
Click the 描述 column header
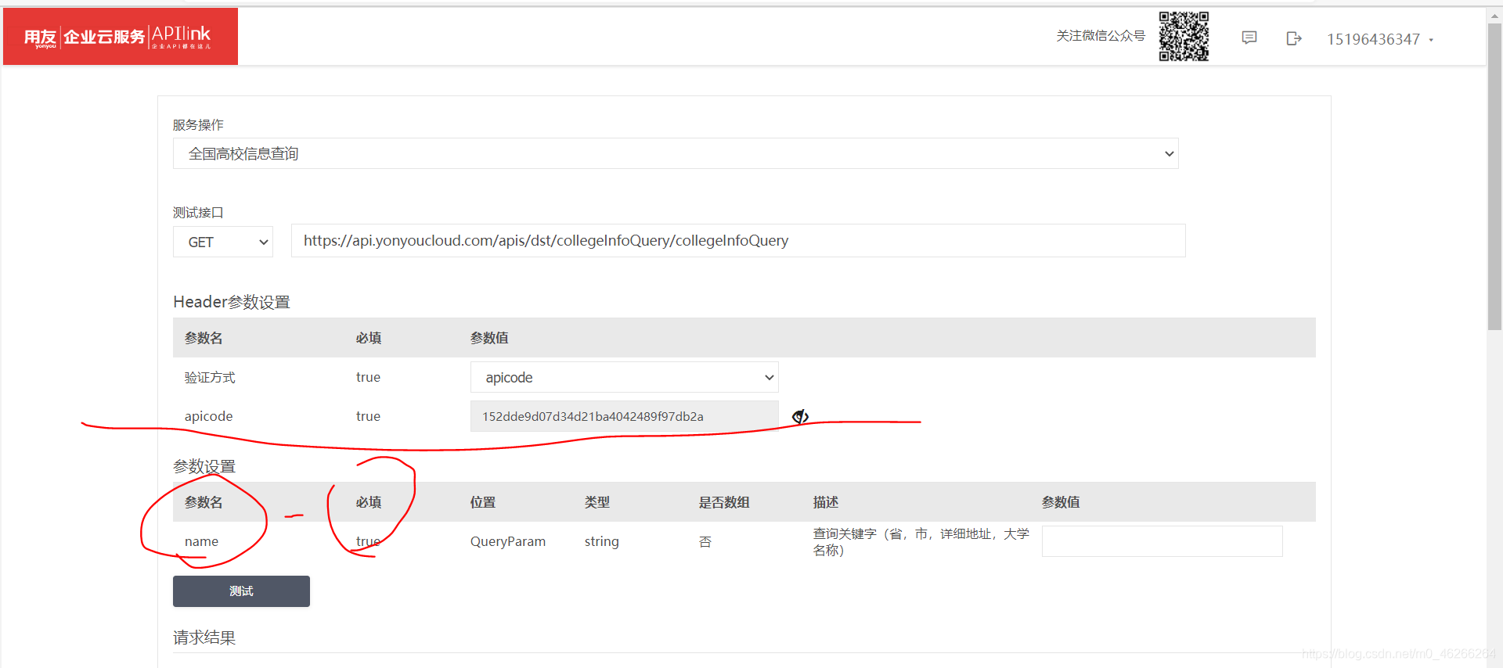(825, 502)
